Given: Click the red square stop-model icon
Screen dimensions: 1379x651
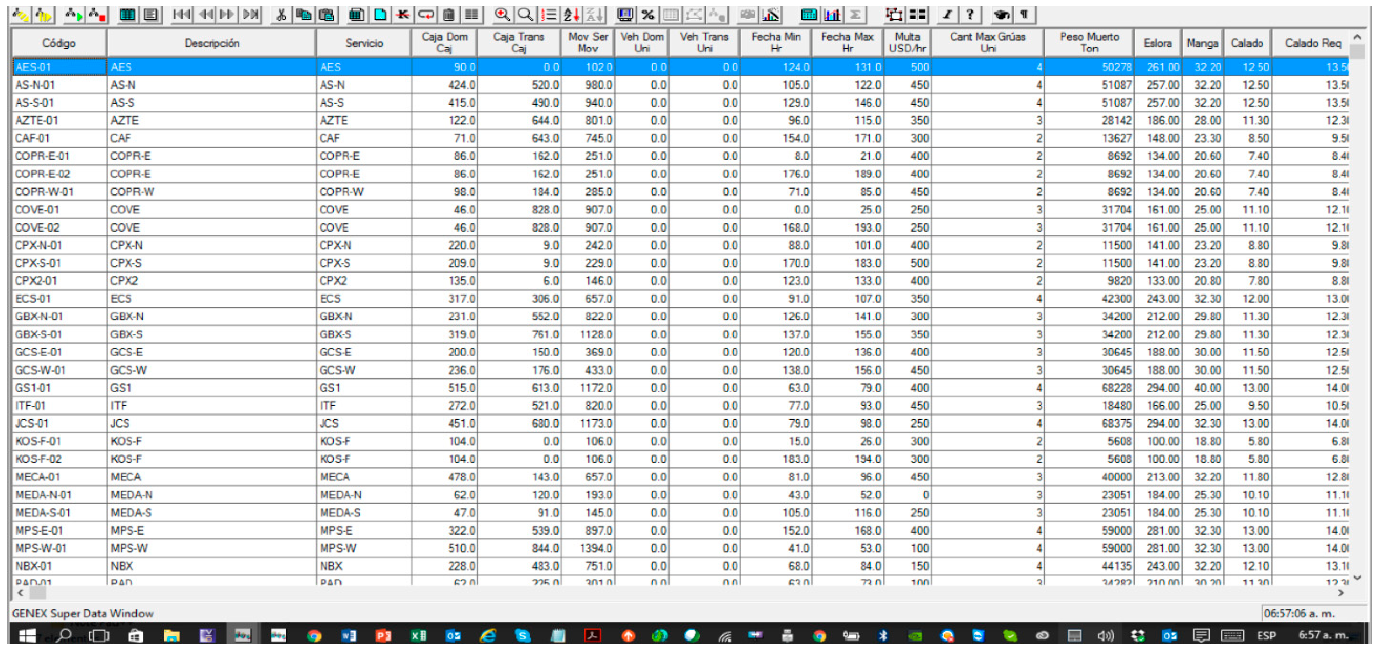Looking at the screenshot, I should [97, 14].
